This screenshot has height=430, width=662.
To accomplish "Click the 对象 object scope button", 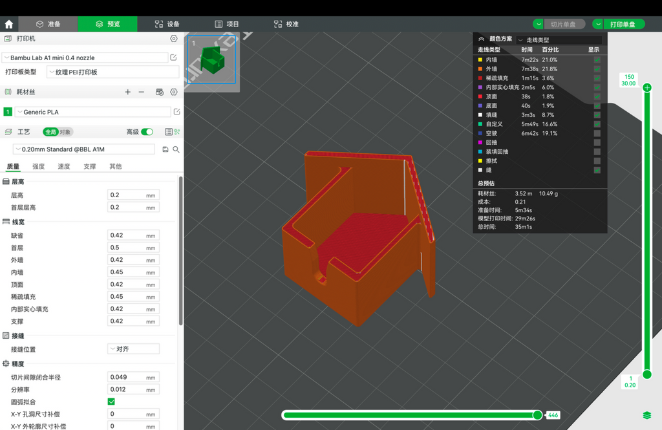I will pos(65,132).
